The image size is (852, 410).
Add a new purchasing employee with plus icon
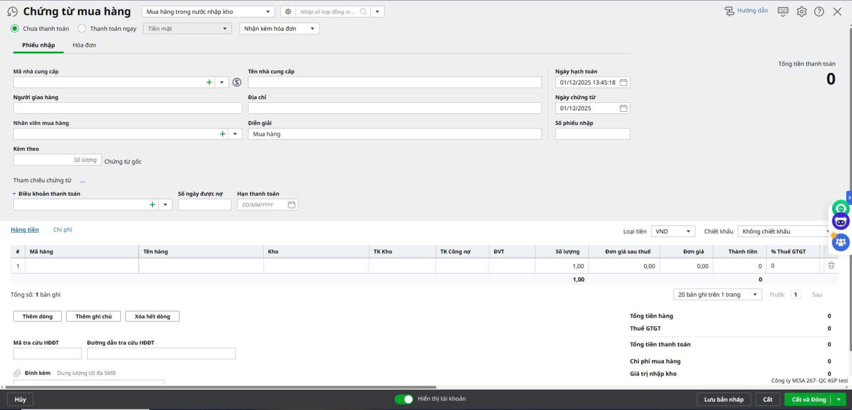(223, 134)
